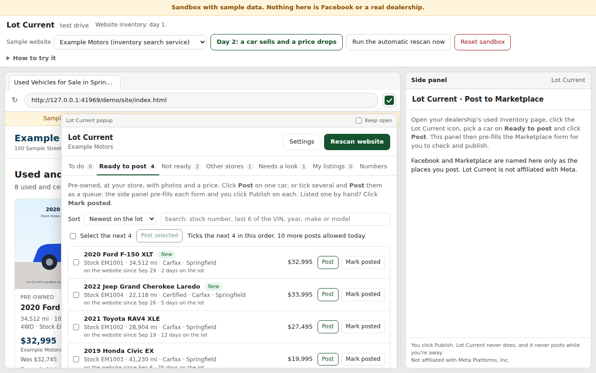Switch to the To do tab
This screenshot has height=373, width=596.
tap(81, 166)
